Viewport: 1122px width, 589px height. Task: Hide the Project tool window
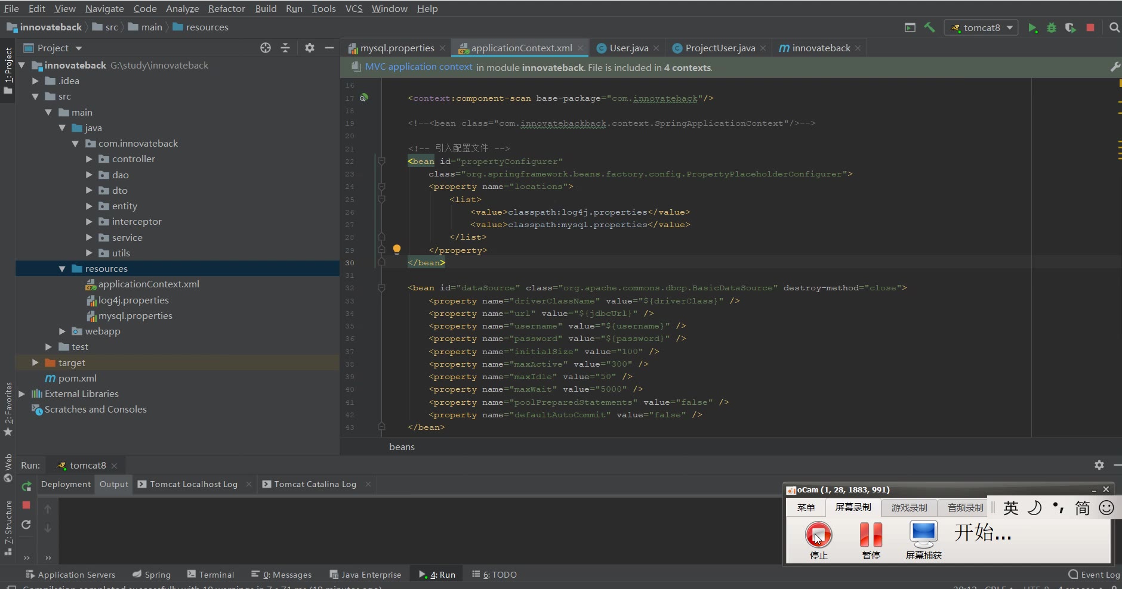click(x=329, y=48)
